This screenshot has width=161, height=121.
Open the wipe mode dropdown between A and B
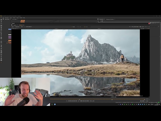80,27
